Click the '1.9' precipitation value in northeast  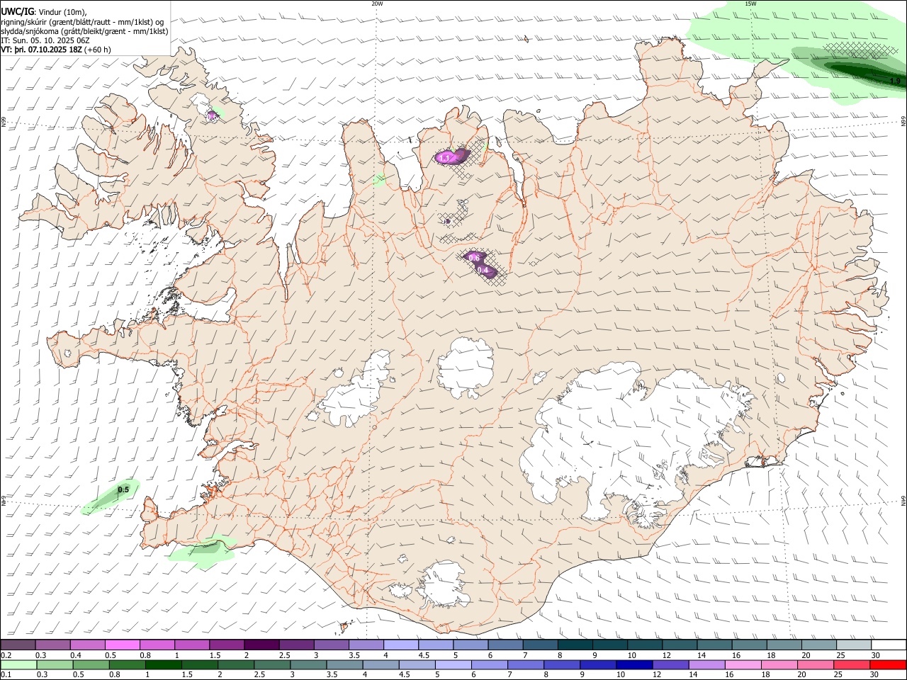click(894, 81)
